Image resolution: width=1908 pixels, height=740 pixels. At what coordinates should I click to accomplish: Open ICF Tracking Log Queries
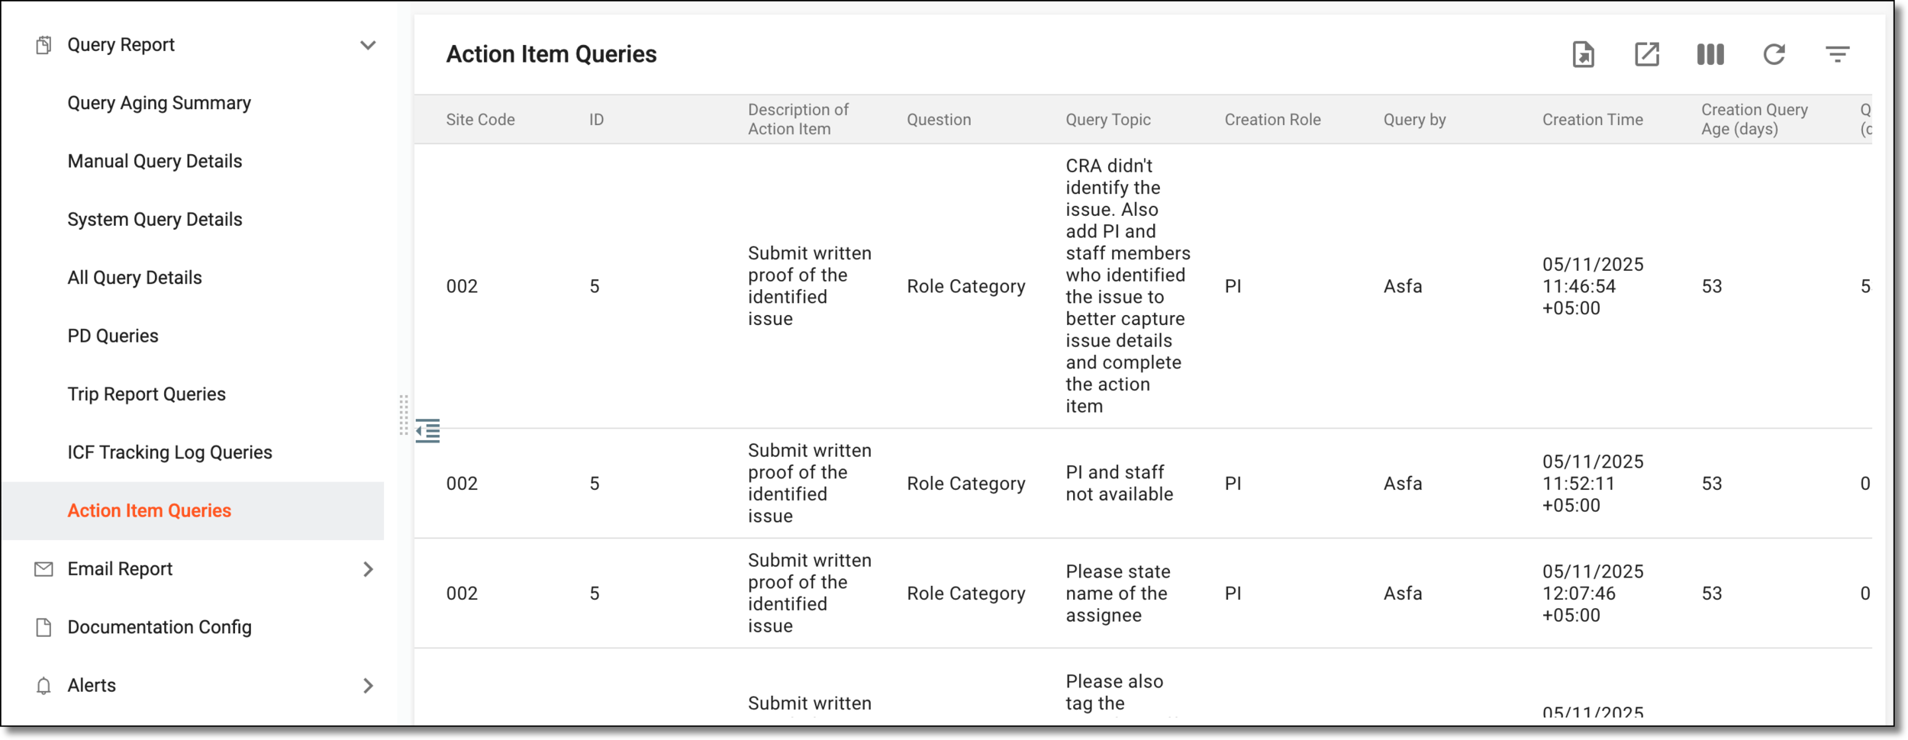pos(169,452)
